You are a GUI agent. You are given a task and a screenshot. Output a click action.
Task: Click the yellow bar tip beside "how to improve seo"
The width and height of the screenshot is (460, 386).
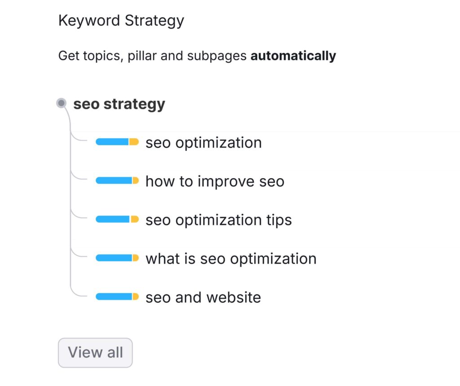135,181
